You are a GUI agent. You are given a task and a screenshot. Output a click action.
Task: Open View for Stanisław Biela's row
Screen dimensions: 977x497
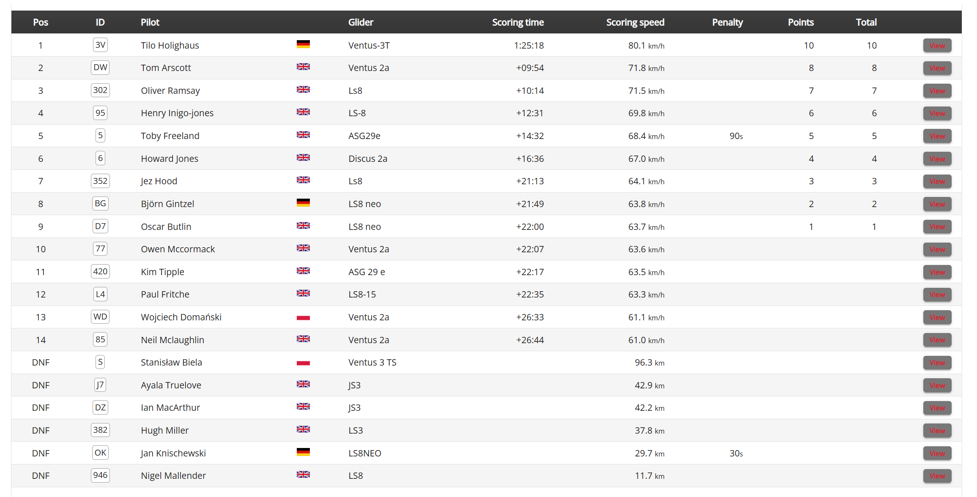[x=937, y=363]
